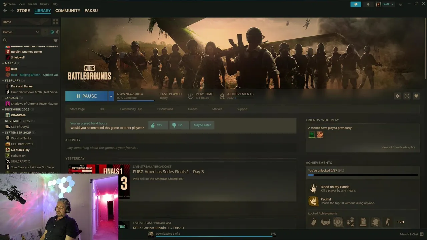
Task: Open advanced library filter options
Action: pyautogui.click(x=55, y=40)
